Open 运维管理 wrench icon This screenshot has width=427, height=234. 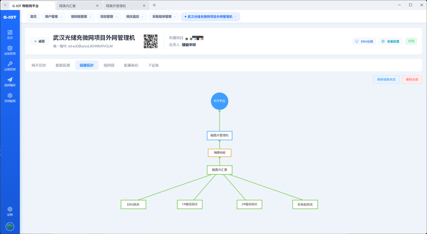[x=10, y=66]
